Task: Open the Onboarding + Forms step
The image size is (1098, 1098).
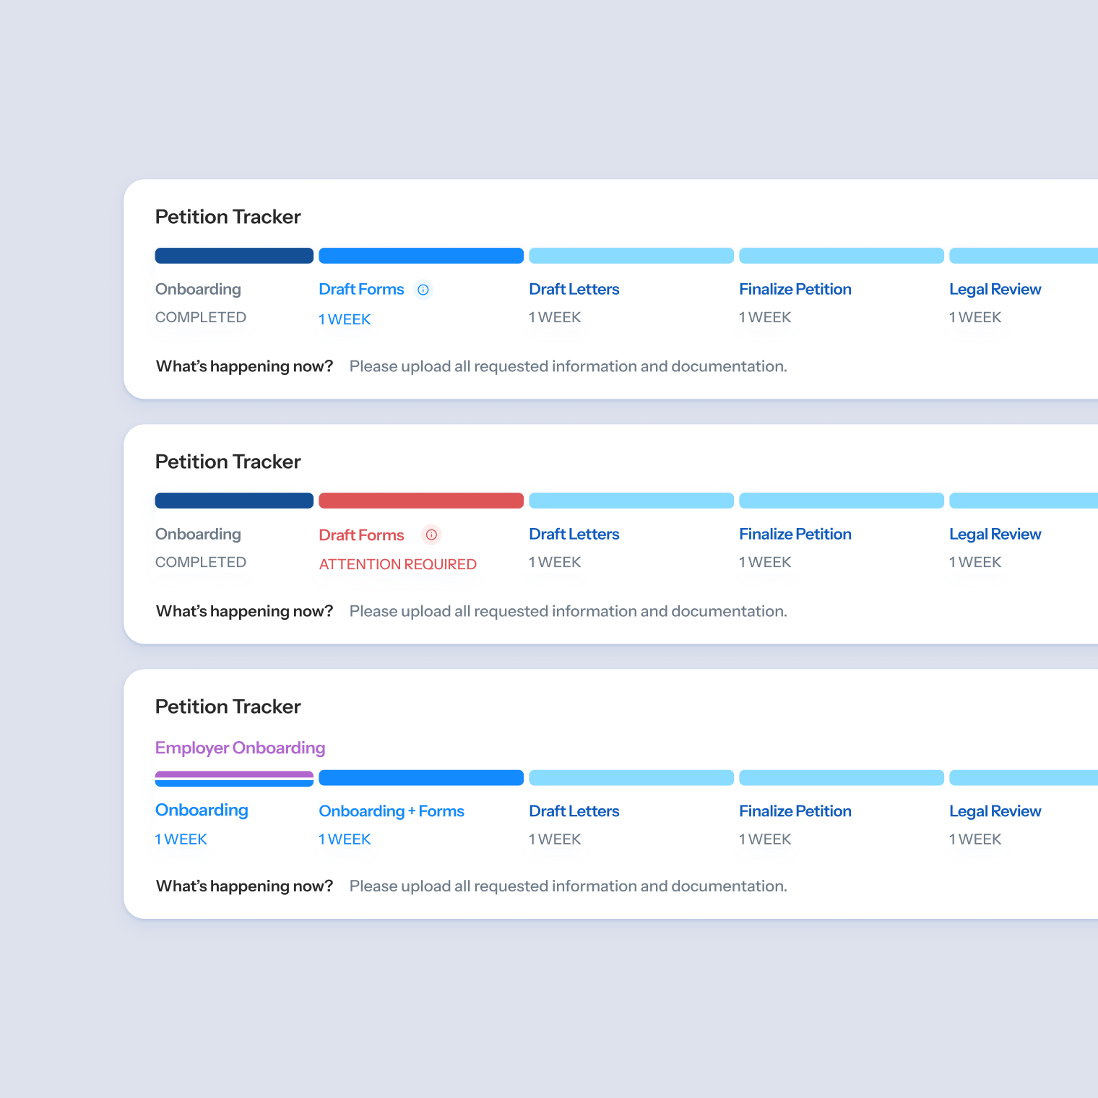Action: click(391, 811)
